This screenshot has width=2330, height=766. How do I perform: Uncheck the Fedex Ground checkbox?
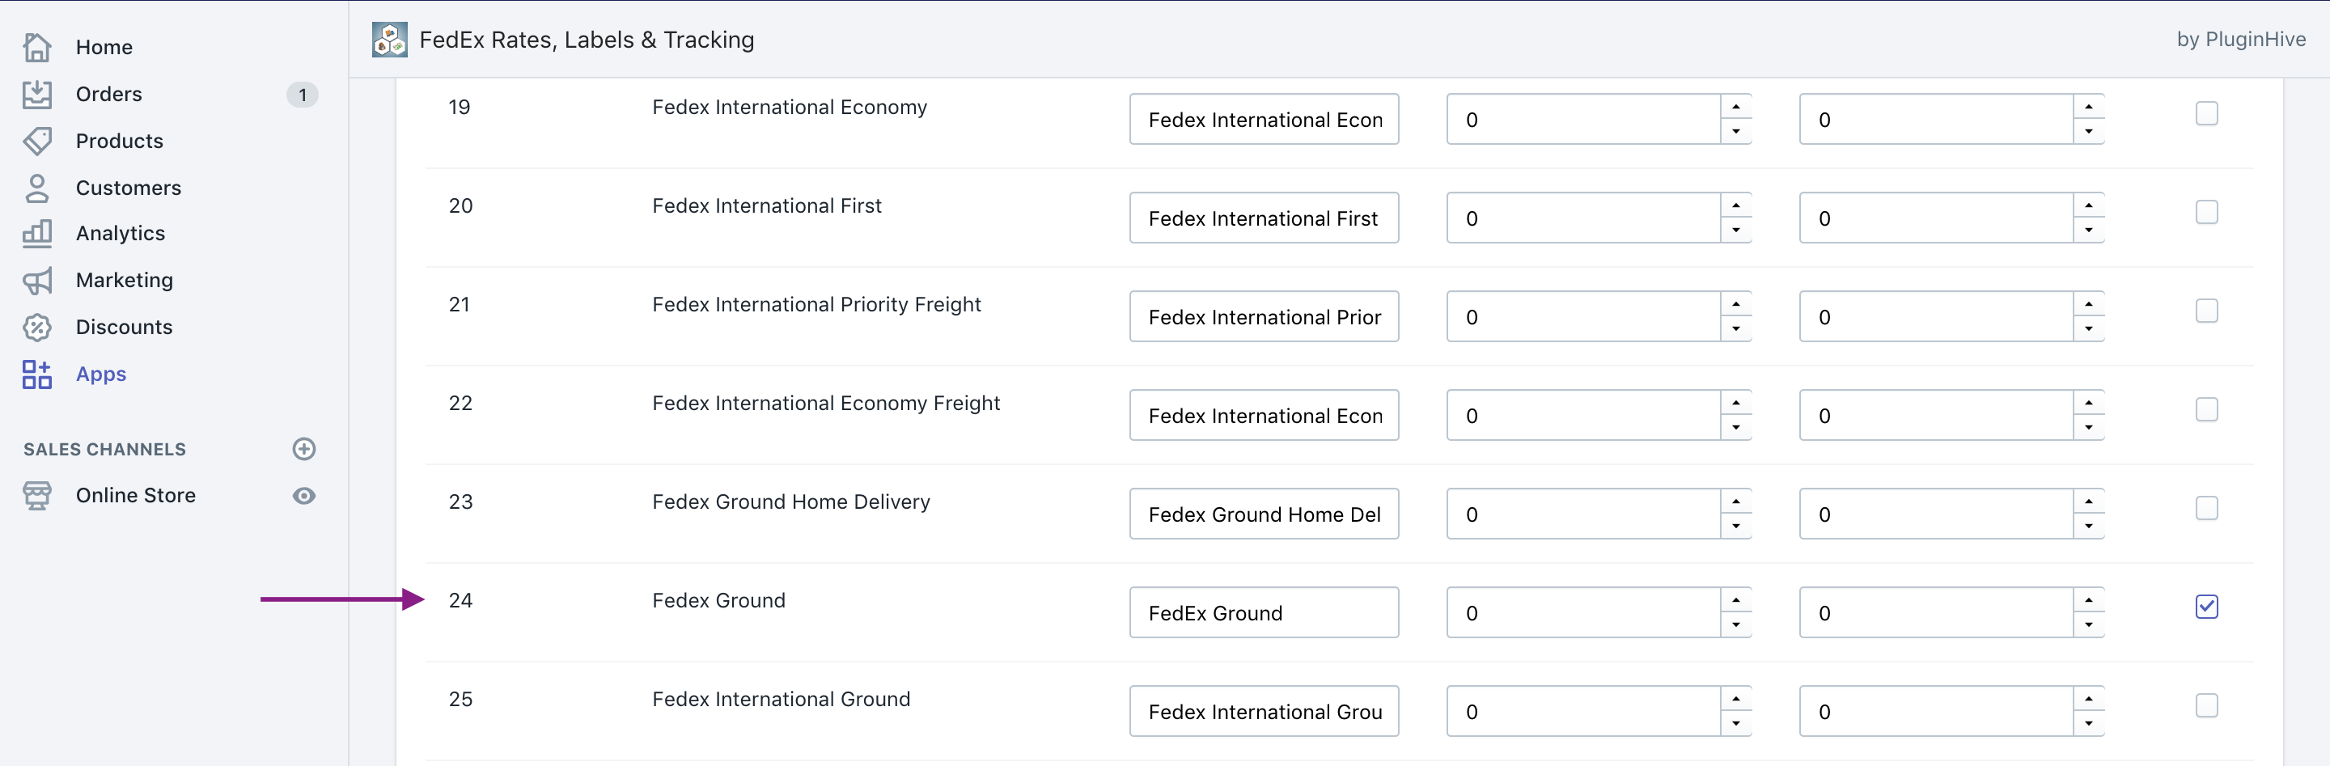(x=2206, y=607)
